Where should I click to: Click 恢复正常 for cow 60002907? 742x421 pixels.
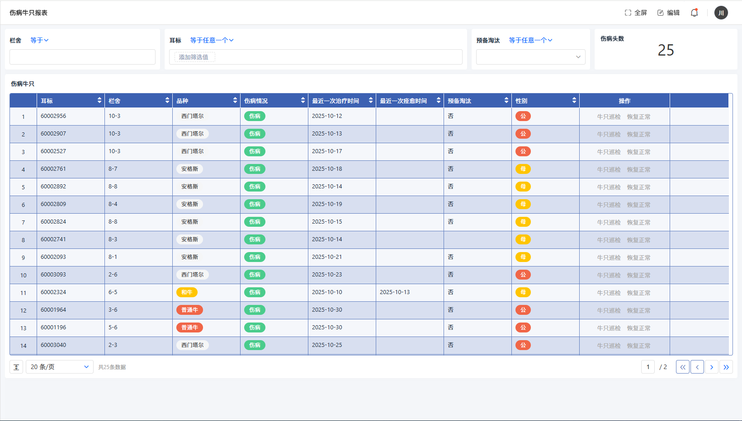click(x=638, y=134)
